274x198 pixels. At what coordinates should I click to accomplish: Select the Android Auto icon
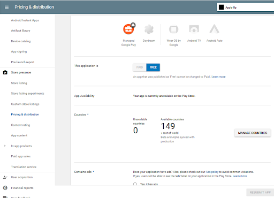coord(214,29)
